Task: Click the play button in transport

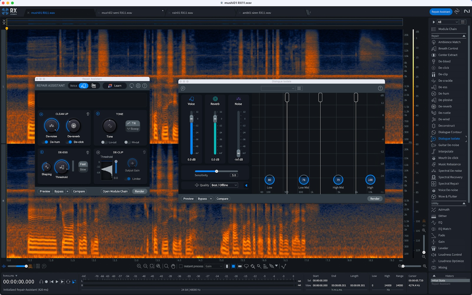Action: point(57,282)
